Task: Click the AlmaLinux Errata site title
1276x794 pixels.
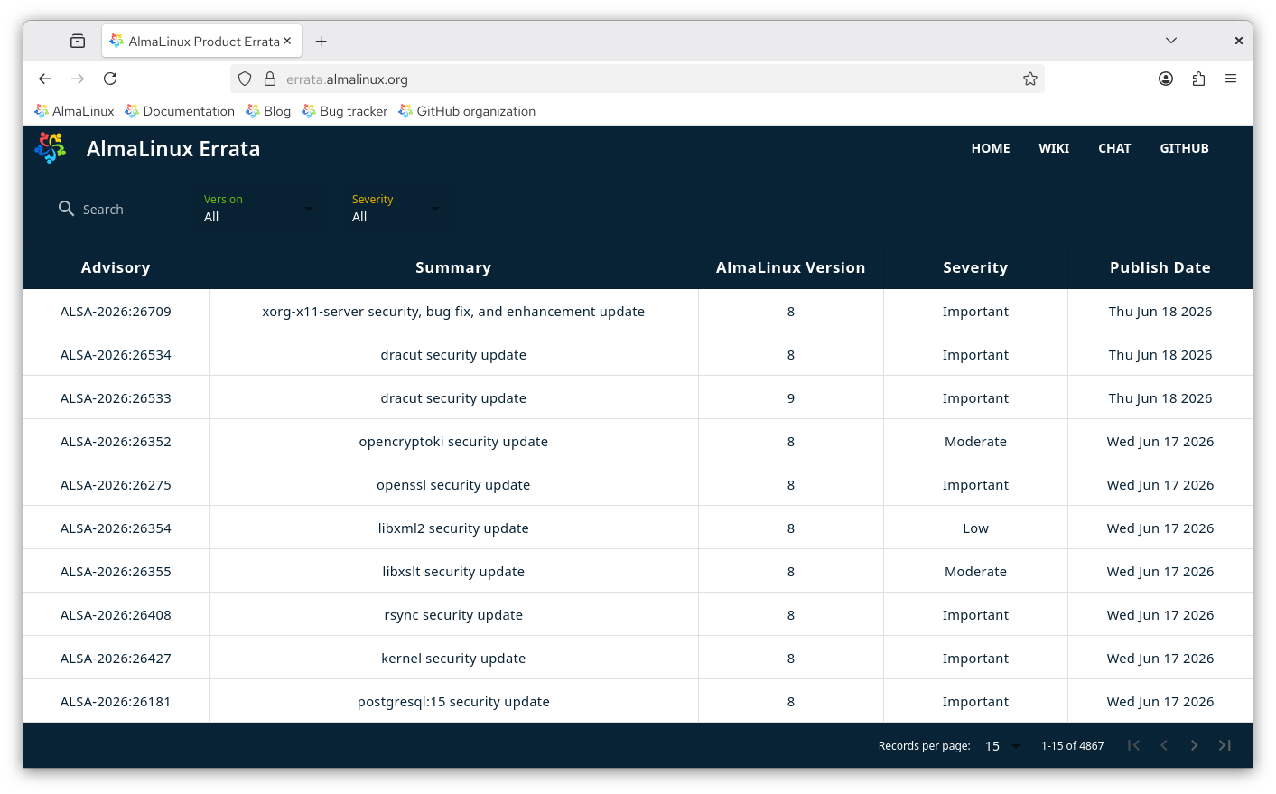Action: pyautogui.click(x=173, y=149)
